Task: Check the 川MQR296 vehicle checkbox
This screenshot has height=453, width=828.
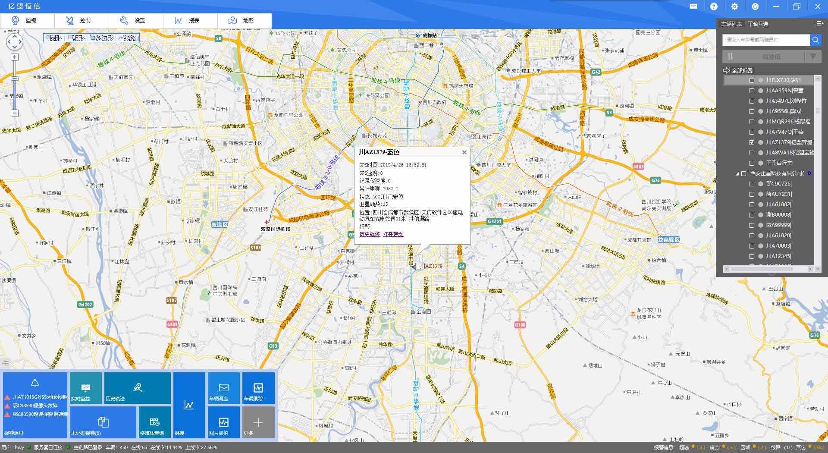Action: coord(752,122)
